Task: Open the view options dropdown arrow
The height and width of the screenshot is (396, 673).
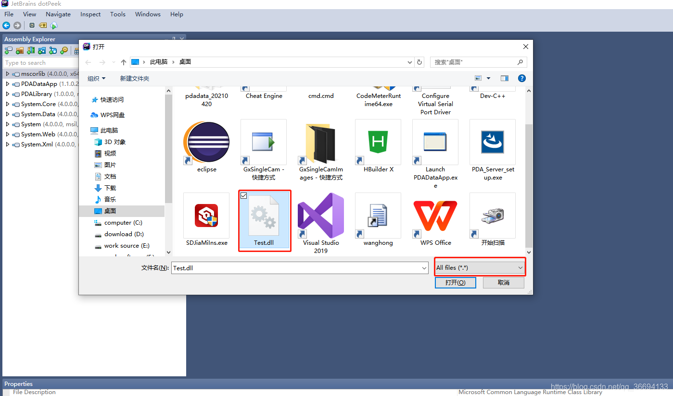Action: click(x=489, y=78)
